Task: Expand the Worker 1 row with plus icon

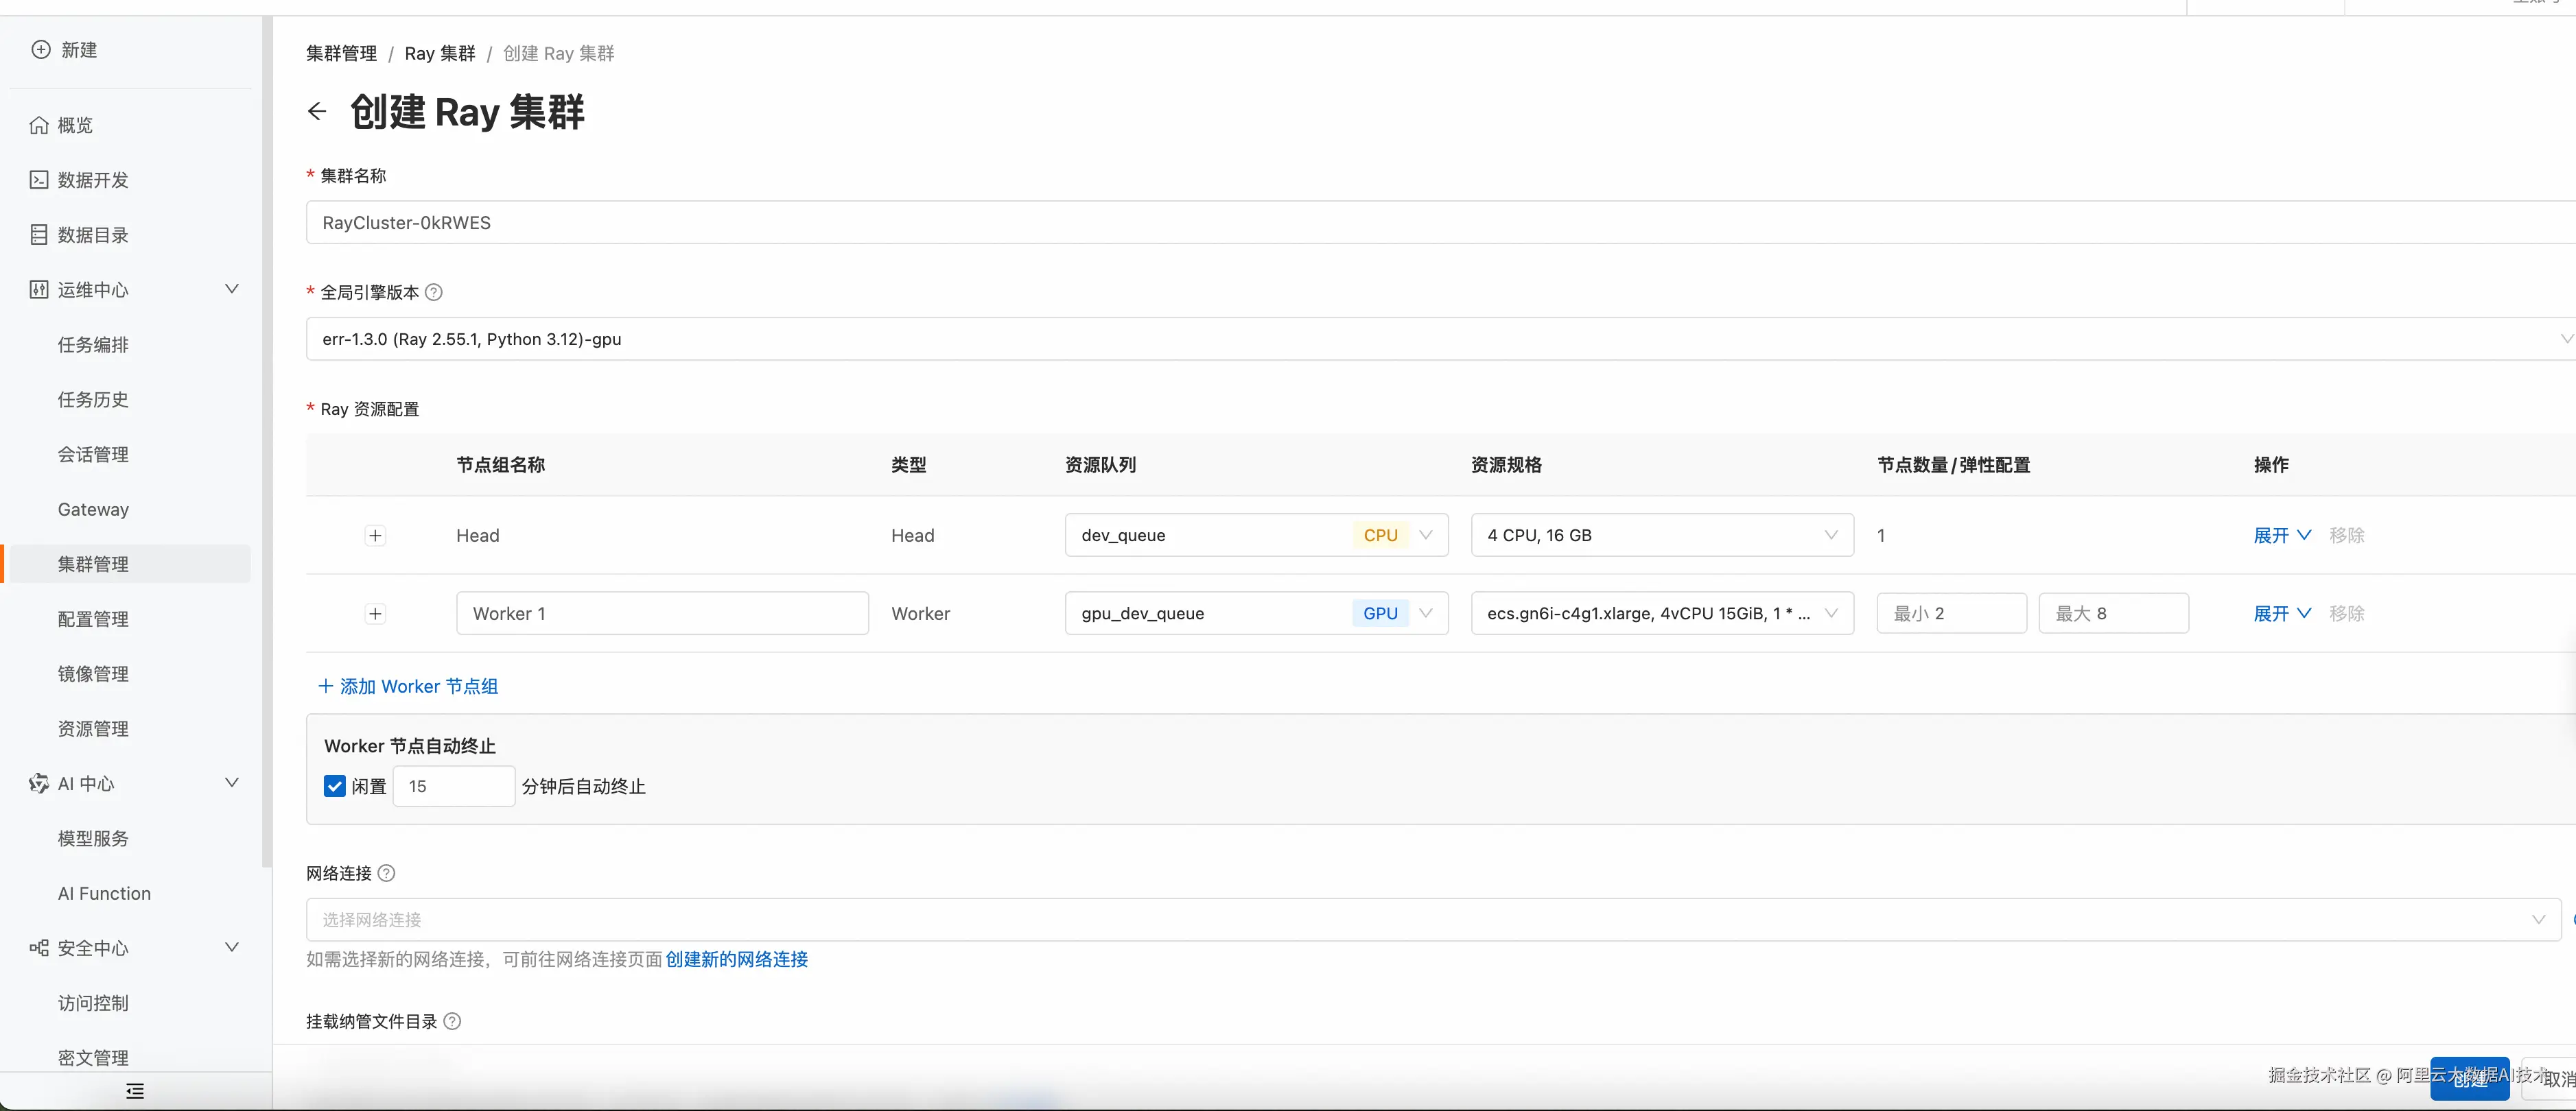Action: [375, 613]
